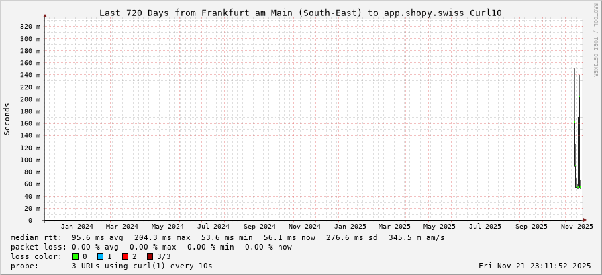Select the Sep 2024 x-axis label
This screenshot has height=275, width=602.
[x=259, y=227]
